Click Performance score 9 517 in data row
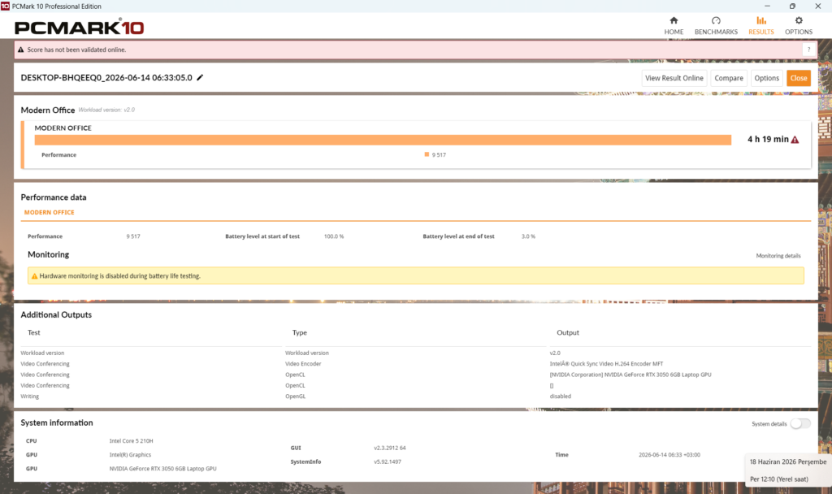832x494 pixels. point(133,236)
